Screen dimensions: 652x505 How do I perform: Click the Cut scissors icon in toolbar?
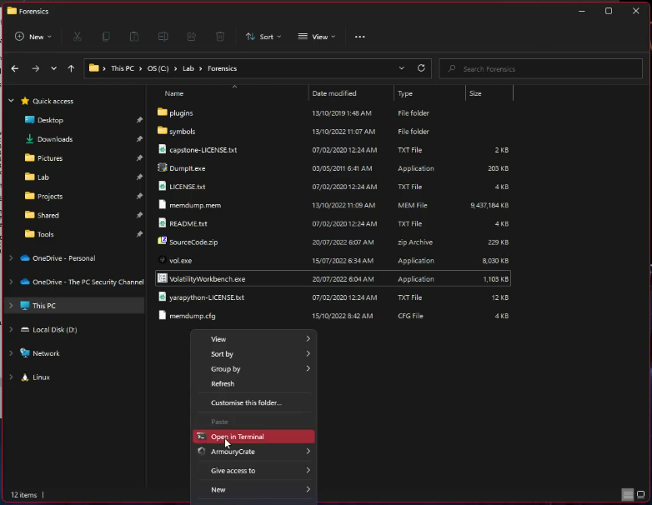click(77, 37)
